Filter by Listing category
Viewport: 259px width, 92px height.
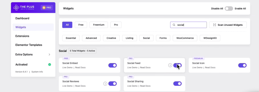[x=129, y=38]
